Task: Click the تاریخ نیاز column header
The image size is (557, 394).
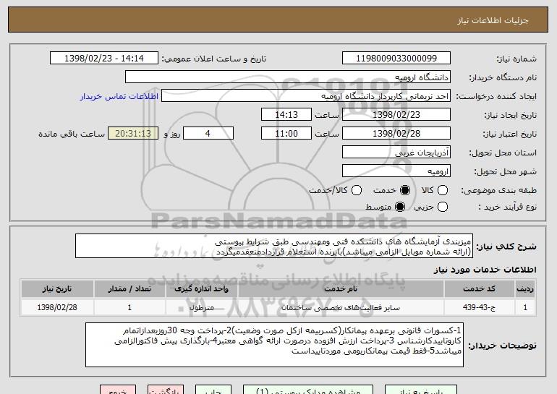Action: [57, 289]
